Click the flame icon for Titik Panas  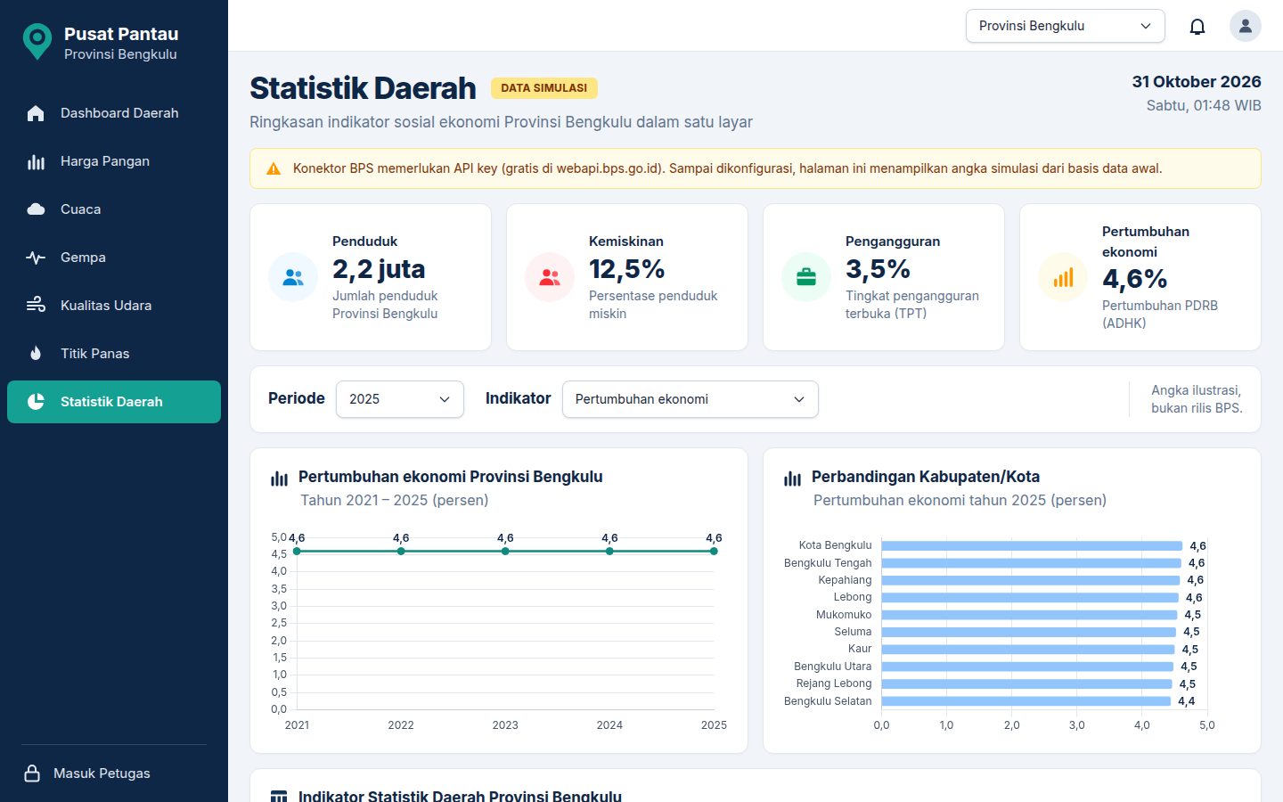(x=36, y=354)
